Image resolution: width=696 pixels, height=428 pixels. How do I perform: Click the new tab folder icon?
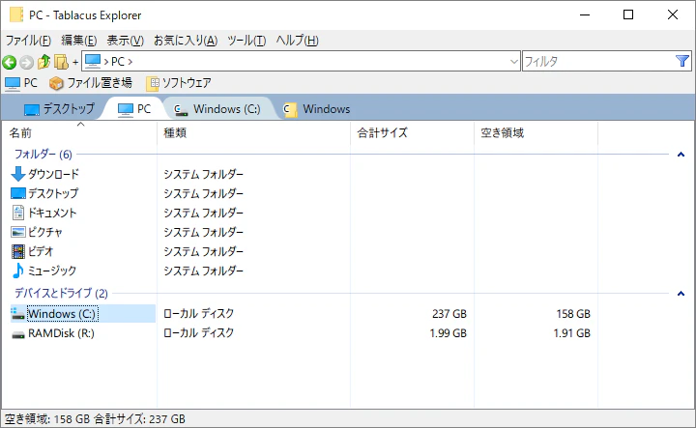[x=61, y=62]
